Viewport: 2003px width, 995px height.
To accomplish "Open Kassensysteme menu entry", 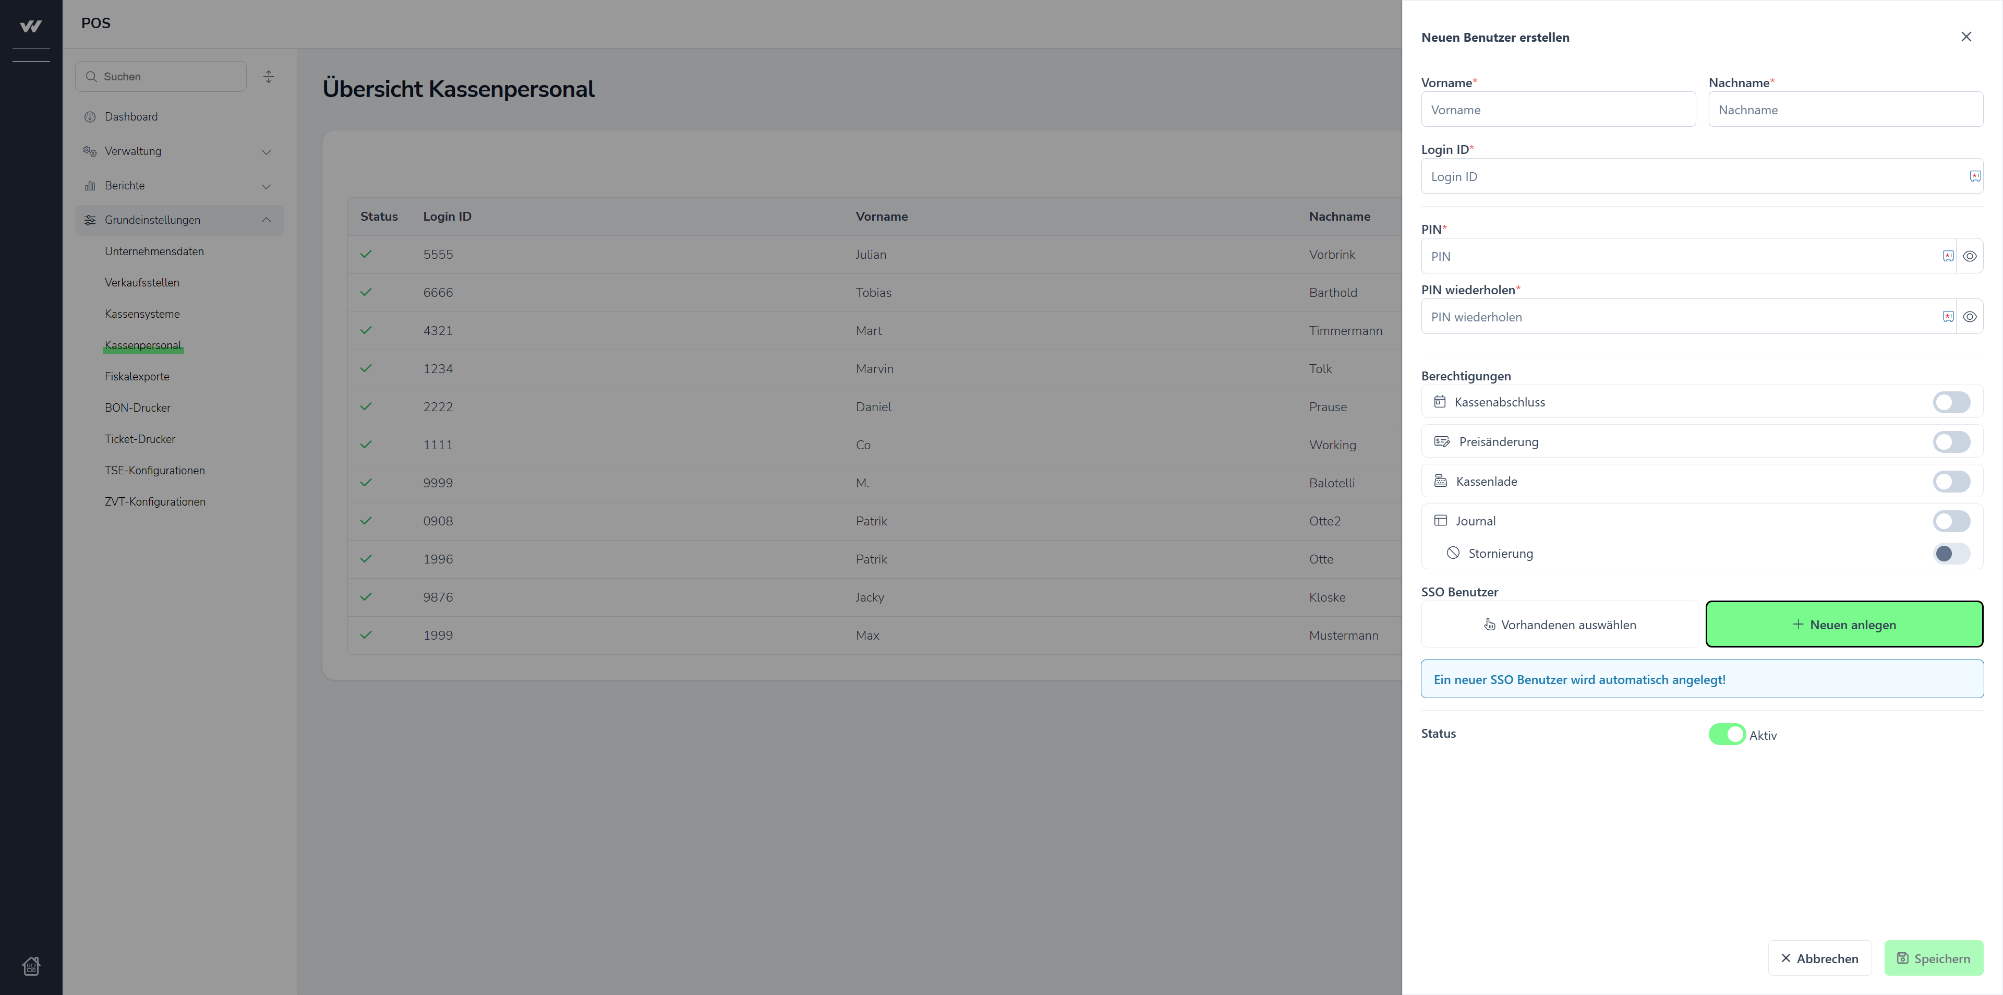I will pos(142,314).
